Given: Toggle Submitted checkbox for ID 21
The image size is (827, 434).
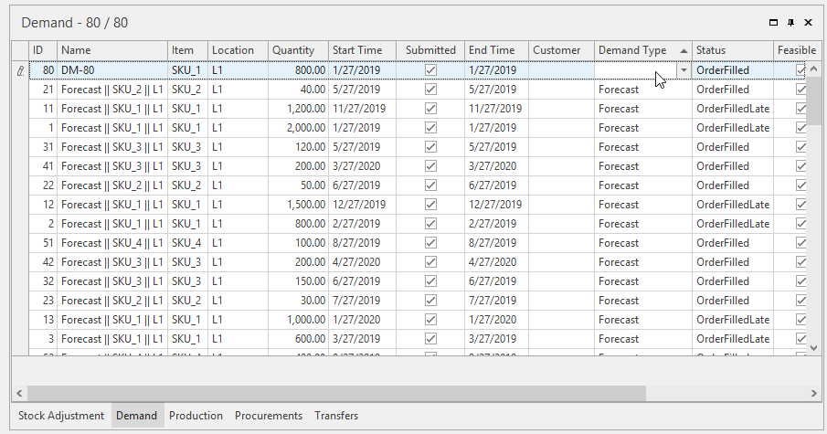Looking at the screenshot, I should [431, 90].
